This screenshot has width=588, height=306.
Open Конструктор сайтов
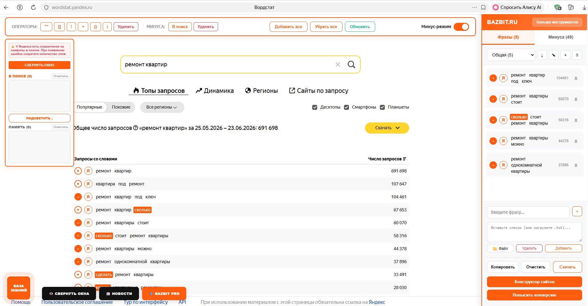[x=535, y=282]
